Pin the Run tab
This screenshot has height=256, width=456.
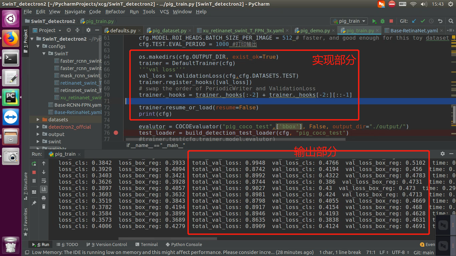[x=34, y=203]
